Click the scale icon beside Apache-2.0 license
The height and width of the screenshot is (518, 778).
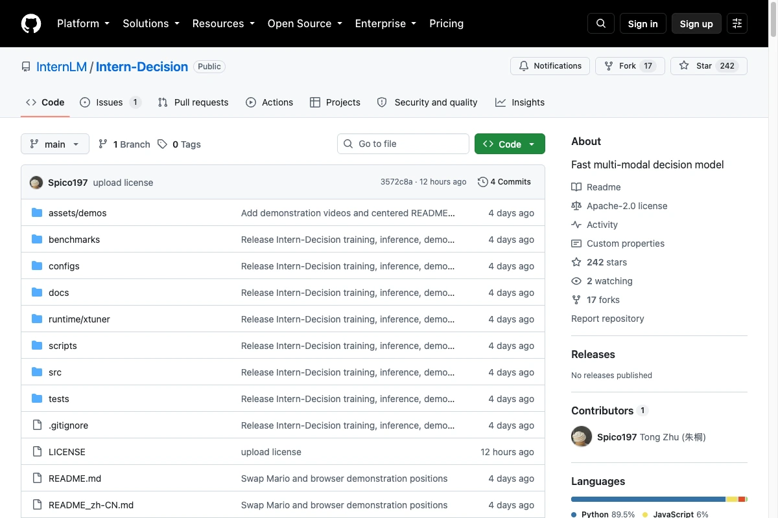(x=576, y=206)
